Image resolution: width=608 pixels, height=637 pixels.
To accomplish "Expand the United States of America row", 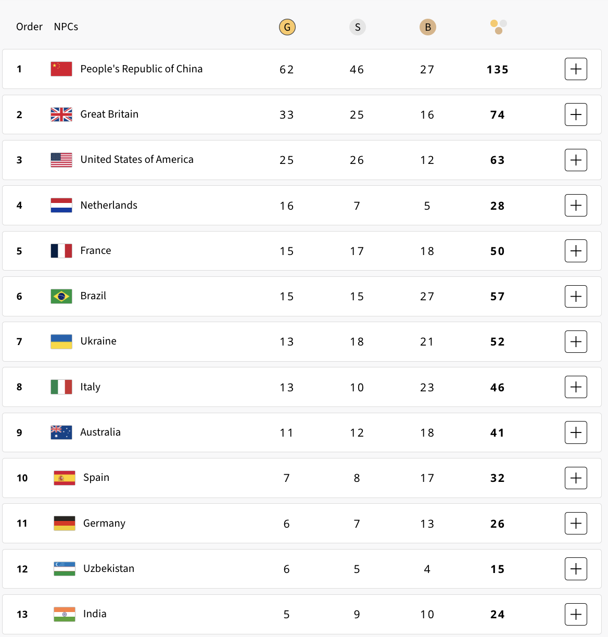I will click(576, 160).
